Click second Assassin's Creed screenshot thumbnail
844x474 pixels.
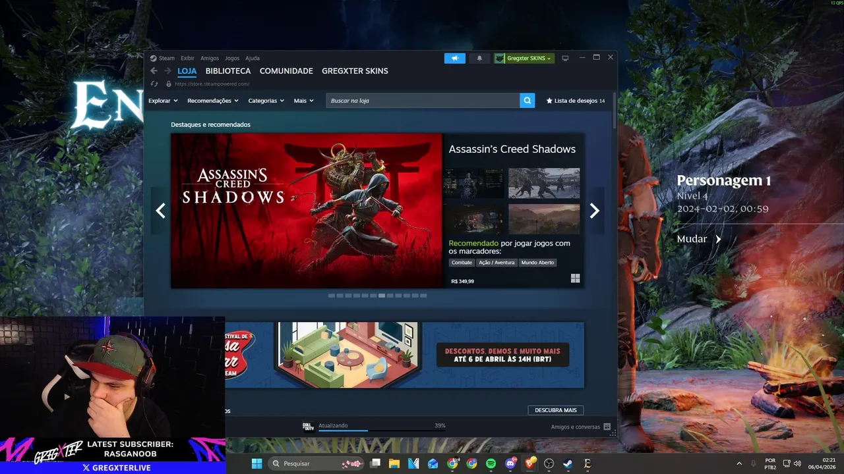point(544,183)
